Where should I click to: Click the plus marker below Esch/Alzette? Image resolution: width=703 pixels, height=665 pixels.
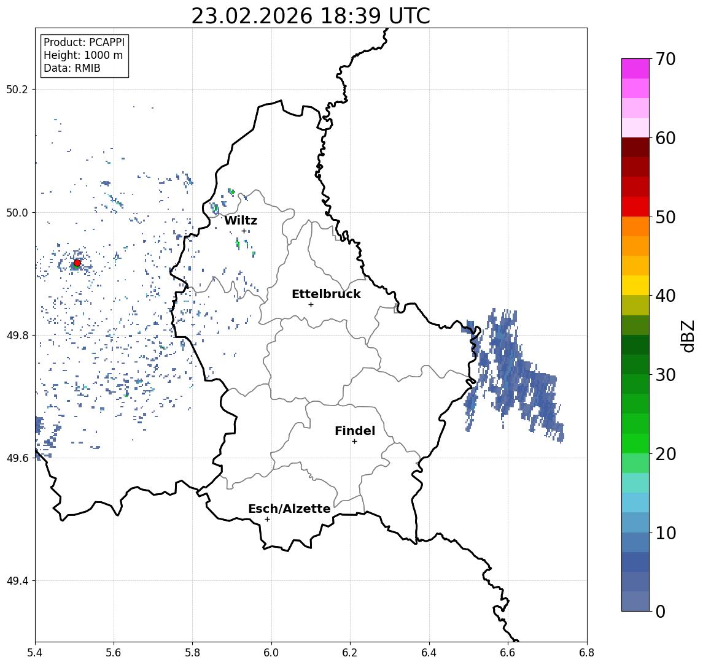pos(267,520)
